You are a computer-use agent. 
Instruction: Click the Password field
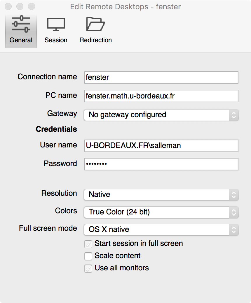pyautogui.click(x=161, y=164)
